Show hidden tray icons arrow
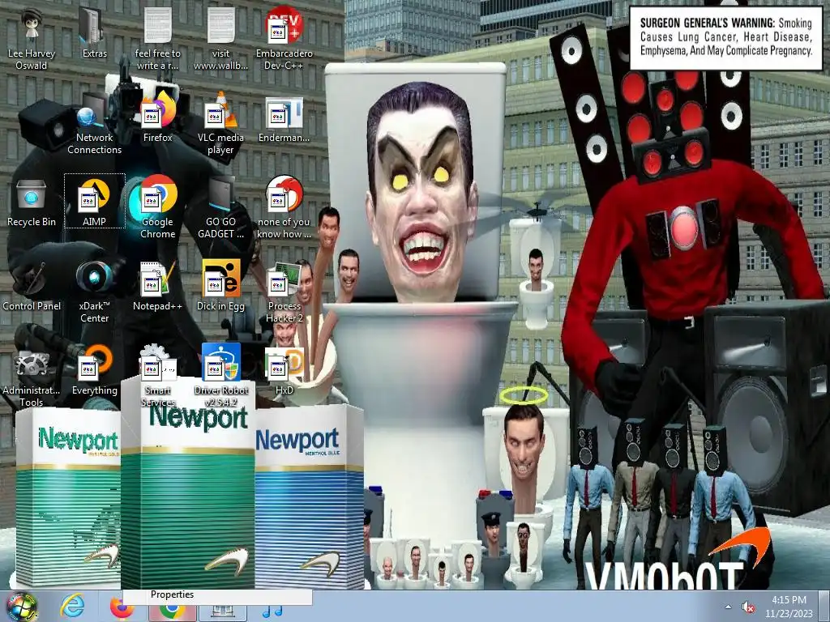Screen dimensions: 830x622 729,607
